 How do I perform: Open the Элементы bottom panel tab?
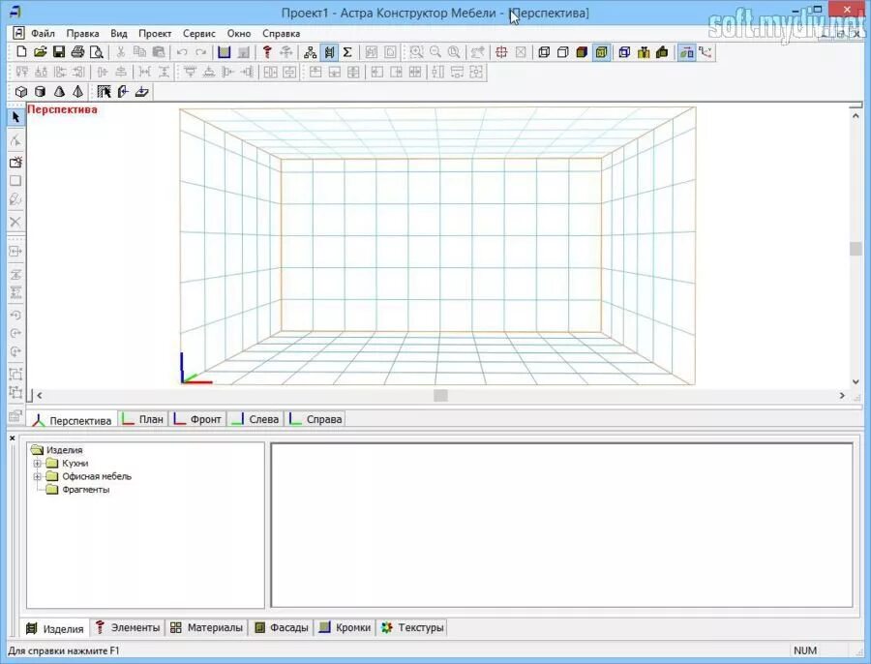pyautogui.click(x=127, y=627)
